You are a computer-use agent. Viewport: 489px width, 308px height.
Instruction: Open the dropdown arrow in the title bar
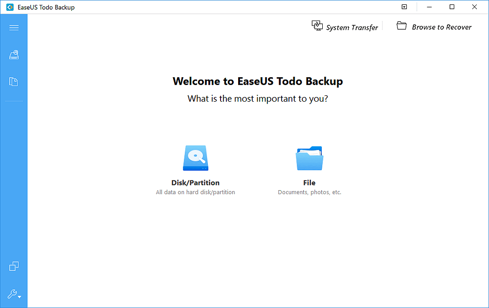click(404, 7)
